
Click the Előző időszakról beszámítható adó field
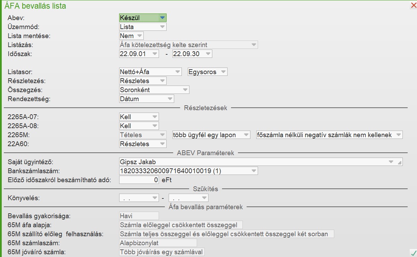pyautogui.click(x=139, y=180)
